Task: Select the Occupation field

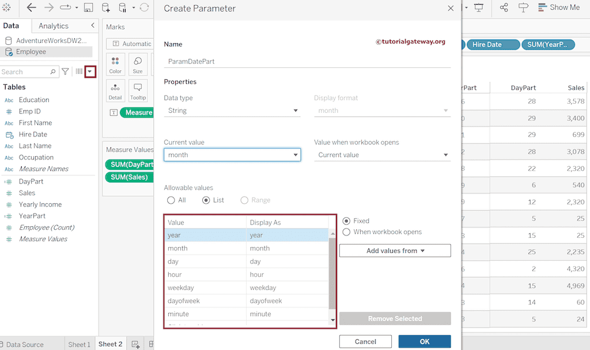Action: coord(36,158)
